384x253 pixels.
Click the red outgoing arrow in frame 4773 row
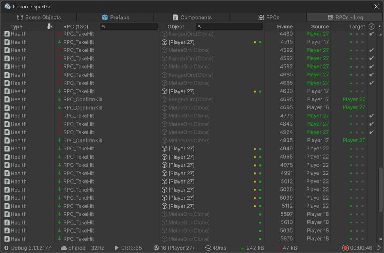point(59,116)
